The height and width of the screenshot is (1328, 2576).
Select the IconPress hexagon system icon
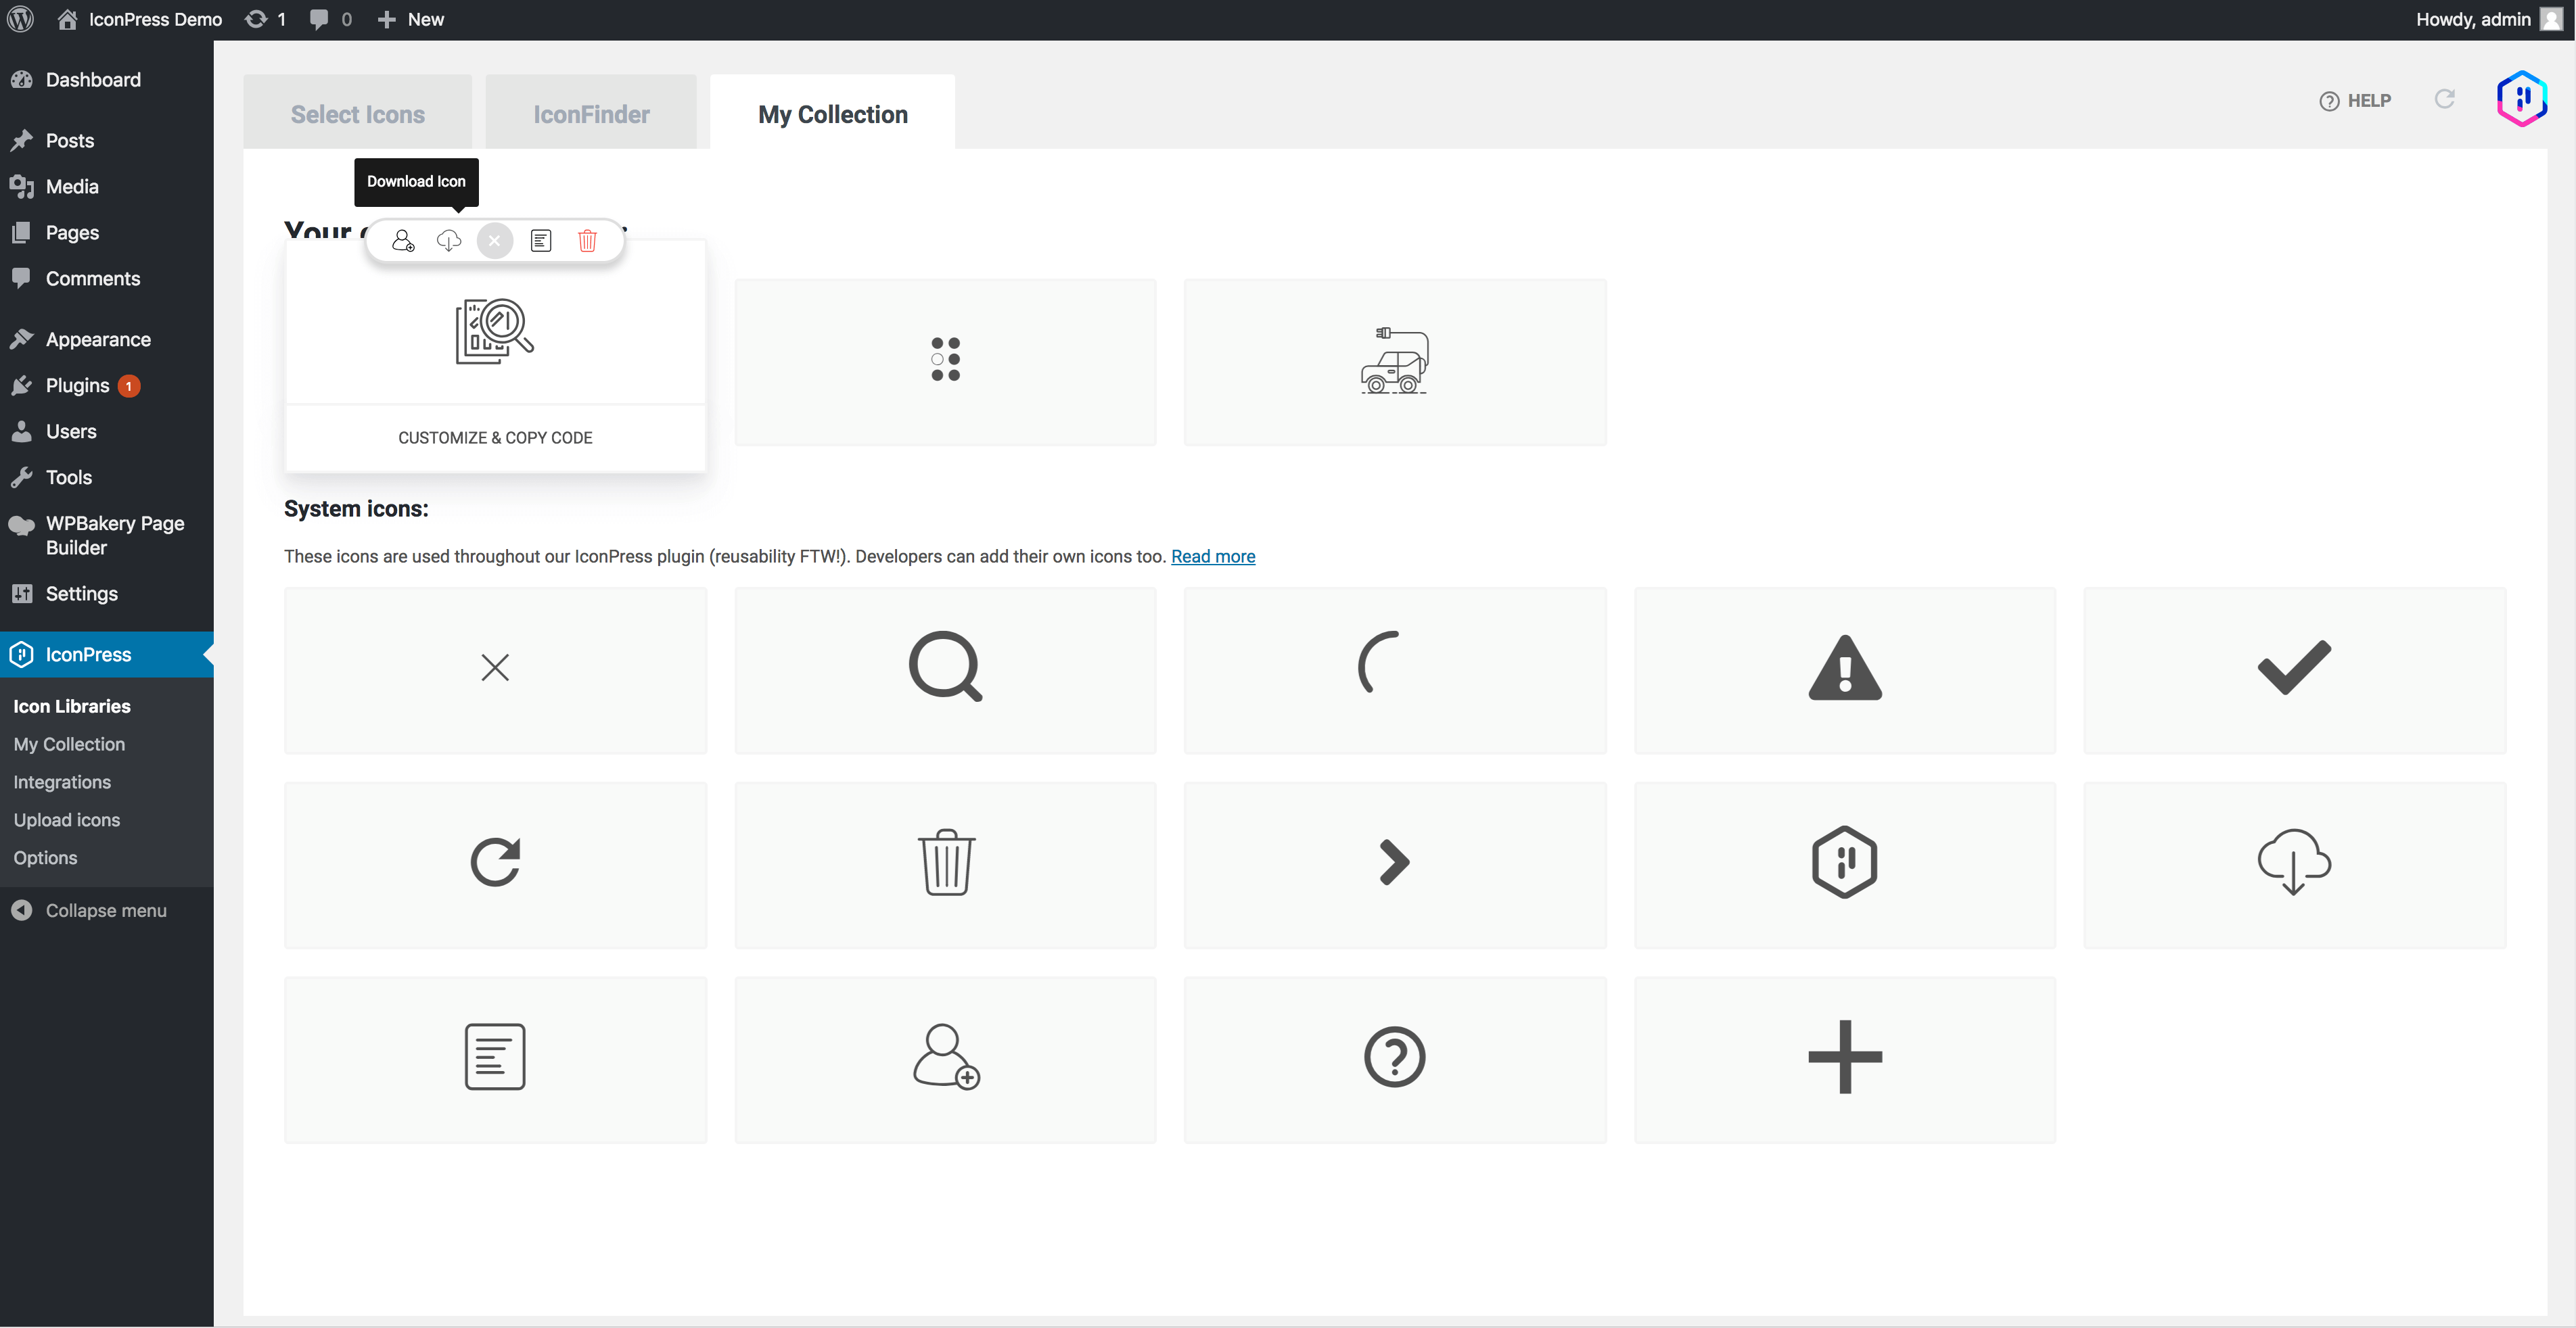coord(1844,862)
